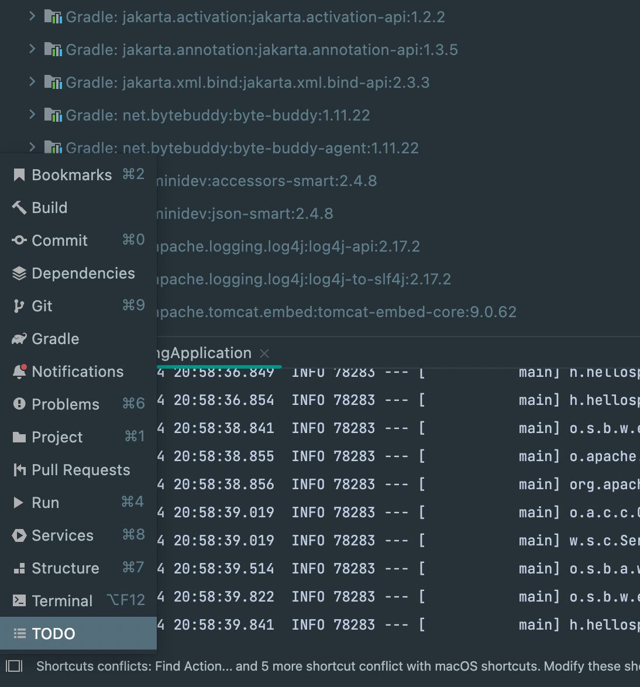Click the Gradle elephant icon

tap(19, 339)
